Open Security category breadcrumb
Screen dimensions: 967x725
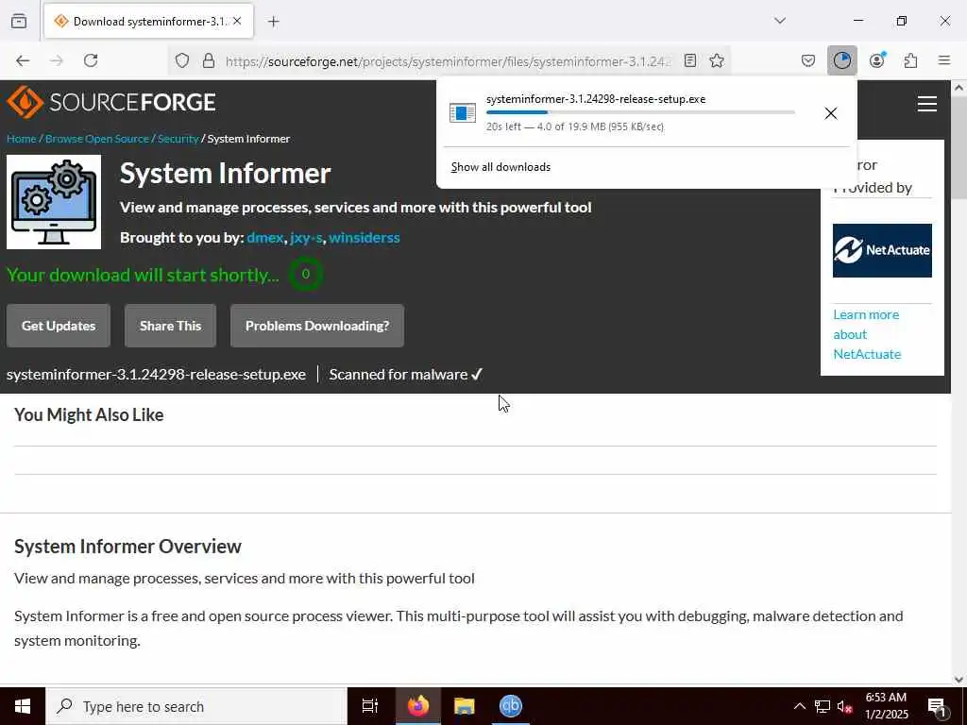[178, 139]
